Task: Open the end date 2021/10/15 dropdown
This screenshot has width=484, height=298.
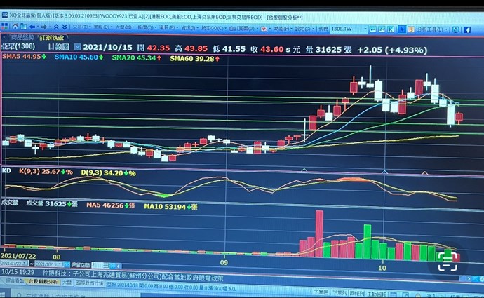Action: 61,264
